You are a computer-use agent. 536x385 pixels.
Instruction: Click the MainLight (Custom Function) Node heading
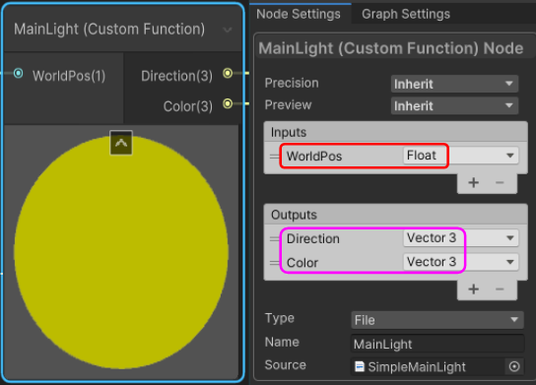coord(391,48)
